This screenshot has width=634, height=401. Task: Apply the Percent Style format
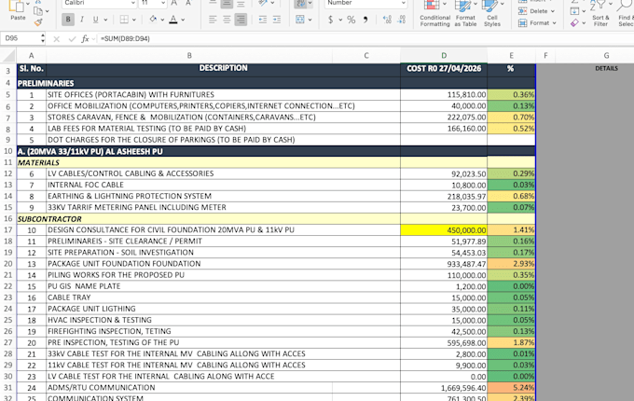(x=351, y=20)
